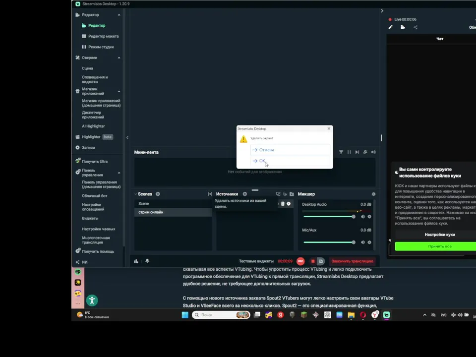The image size is (476, 357).
Task: Open Оповещения и виджеты
Action: click(x=95, y=79)
